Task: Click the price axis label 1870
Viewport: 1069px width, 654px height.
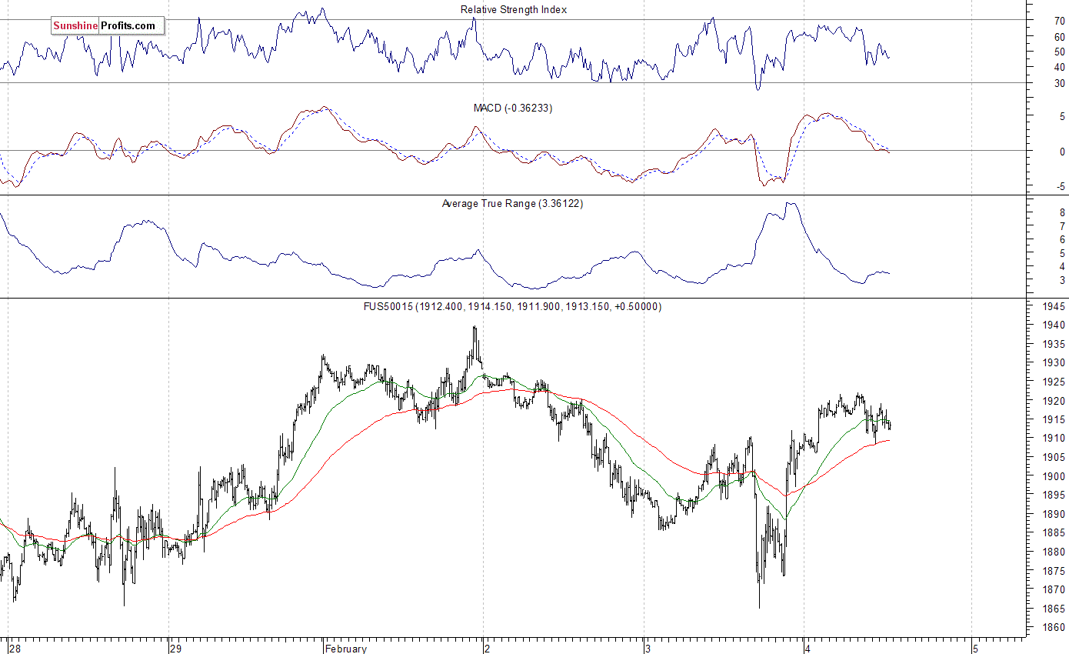Action: pos(1054,590)
